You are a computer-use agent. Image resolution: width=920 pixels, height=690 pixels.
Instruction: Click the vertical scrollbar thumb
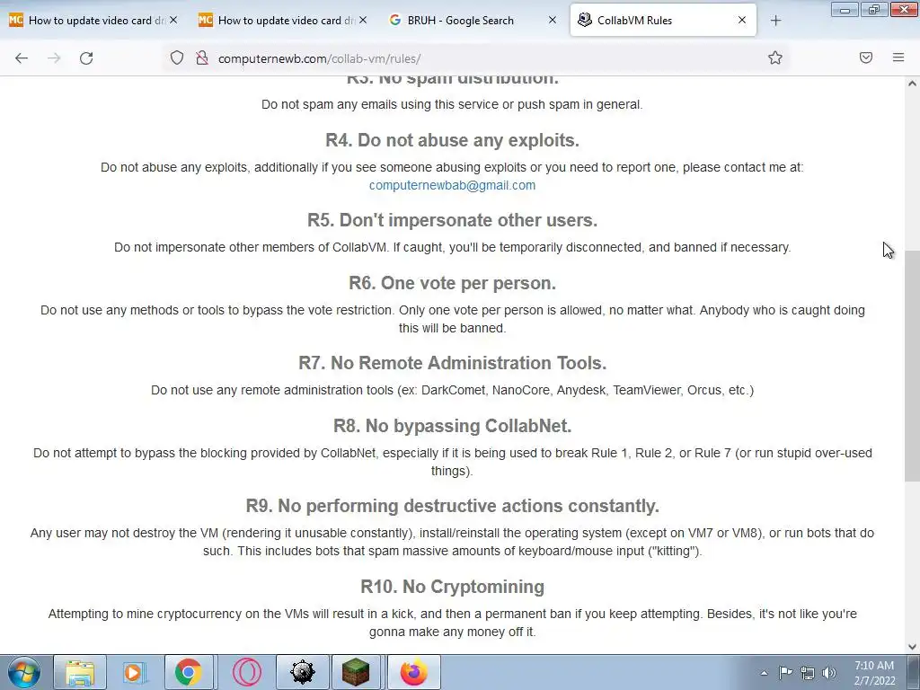click(x=912, y=367)
